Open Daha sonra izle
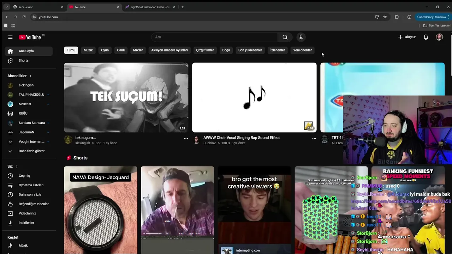 pos(29,194)
